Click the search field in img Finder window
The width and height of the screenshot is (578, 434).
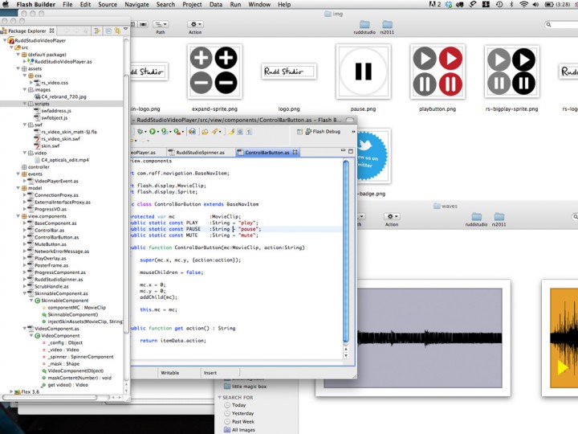(561, 24)
